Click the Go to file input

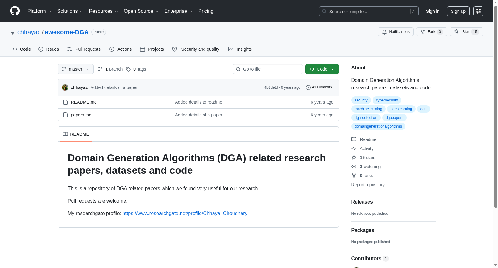[268, 69]
